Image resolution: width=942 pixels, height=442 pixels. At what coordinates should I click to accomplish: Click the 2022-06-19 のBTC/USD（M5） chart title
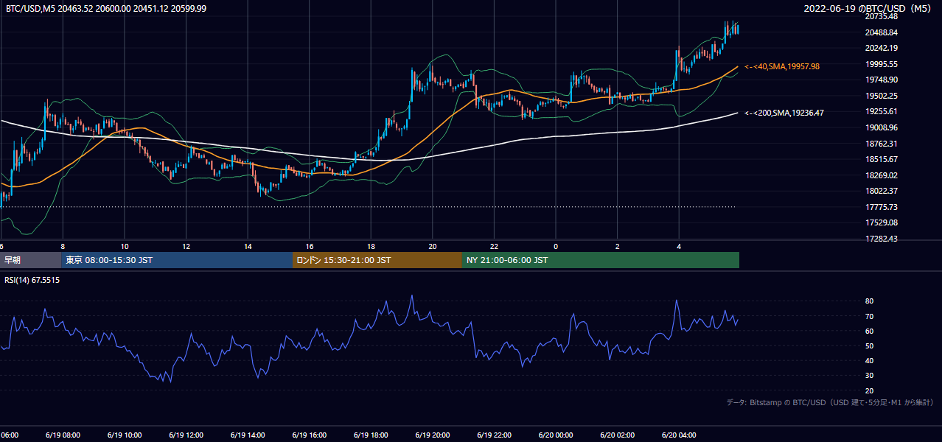[869, 8]
